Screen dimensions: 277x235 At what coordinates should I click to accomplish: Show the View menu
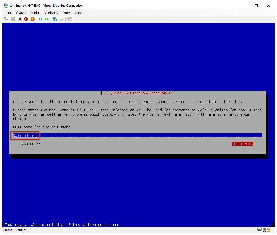[x=66, y=12]
